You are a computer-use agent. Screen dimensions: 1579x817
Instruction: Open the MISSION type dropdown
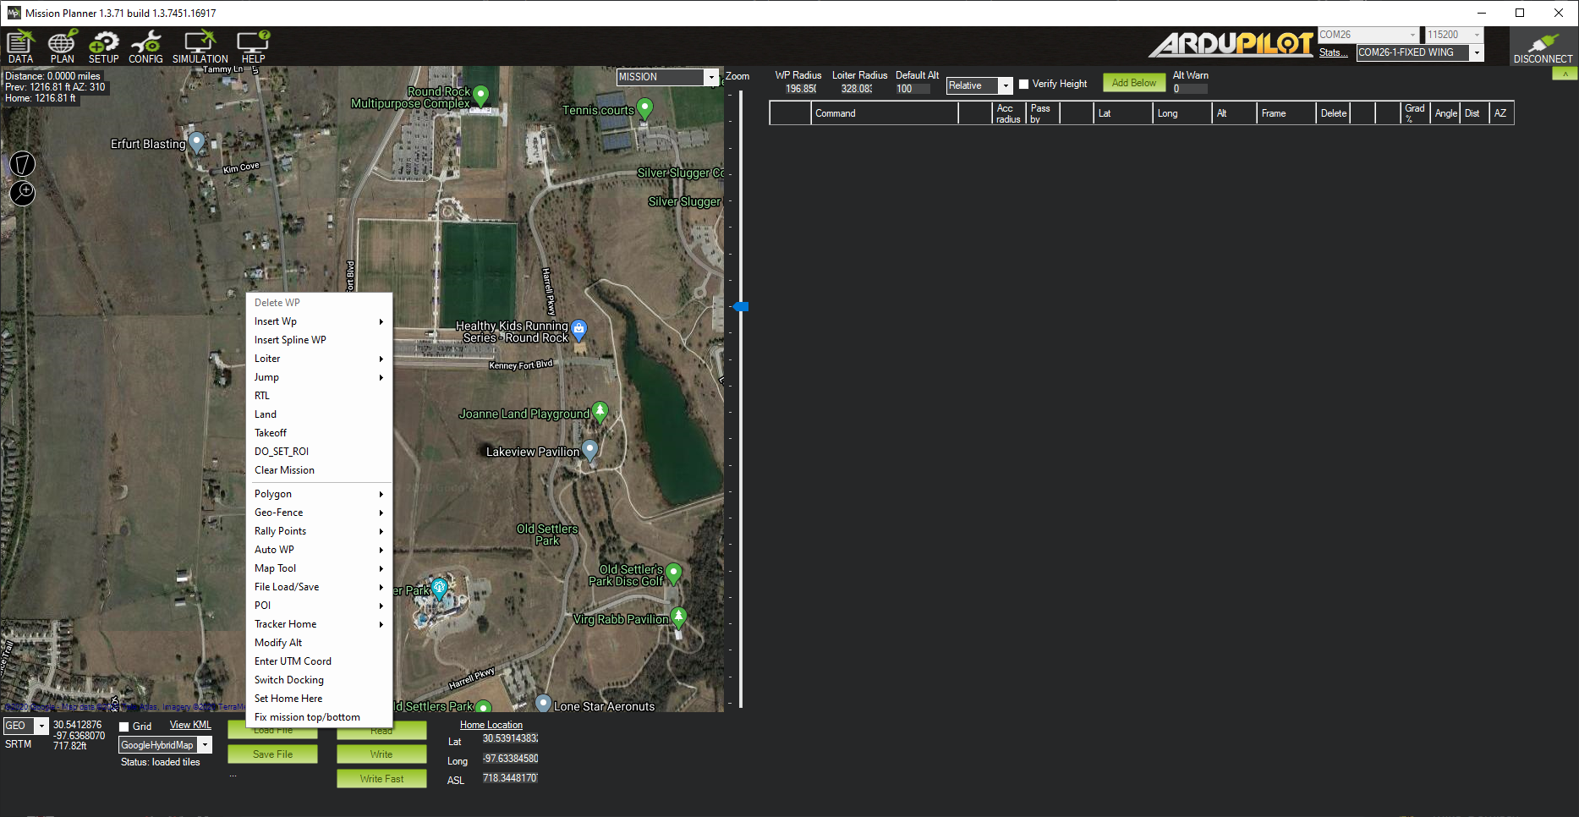pos(710,77)
